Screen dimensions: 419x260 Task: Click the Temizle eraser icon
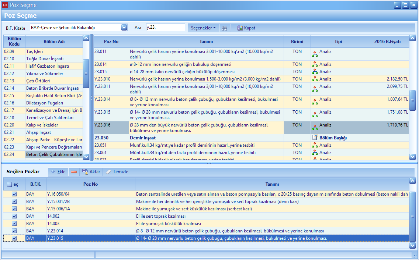pos(108,172)
